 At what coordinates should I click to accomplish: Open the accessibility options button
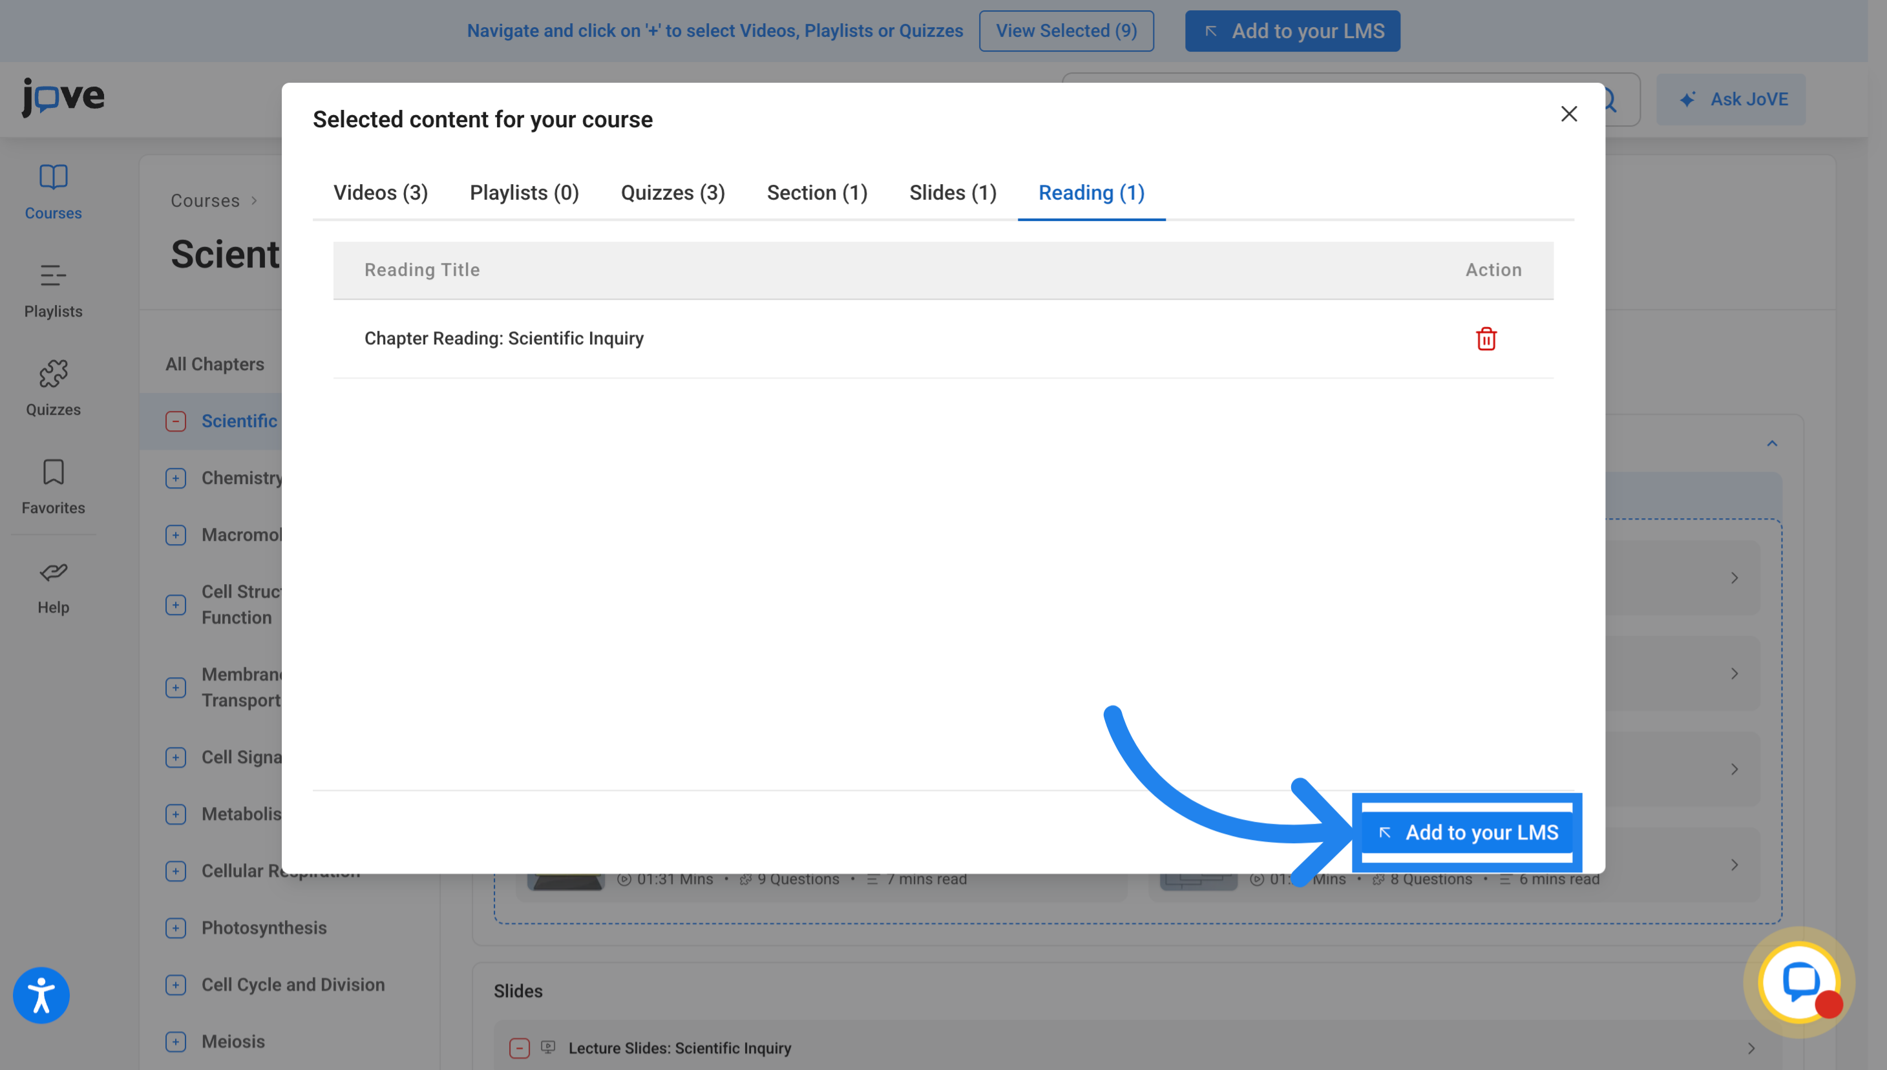(41, 995)
